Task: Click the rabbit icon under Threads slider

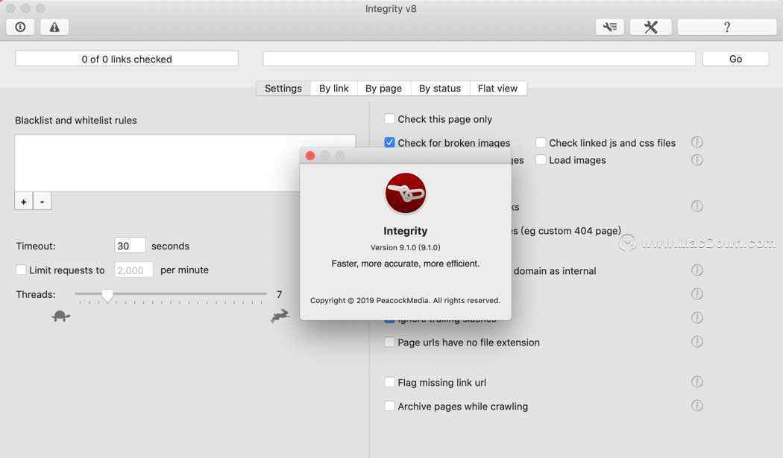Action: coord(280,316)
